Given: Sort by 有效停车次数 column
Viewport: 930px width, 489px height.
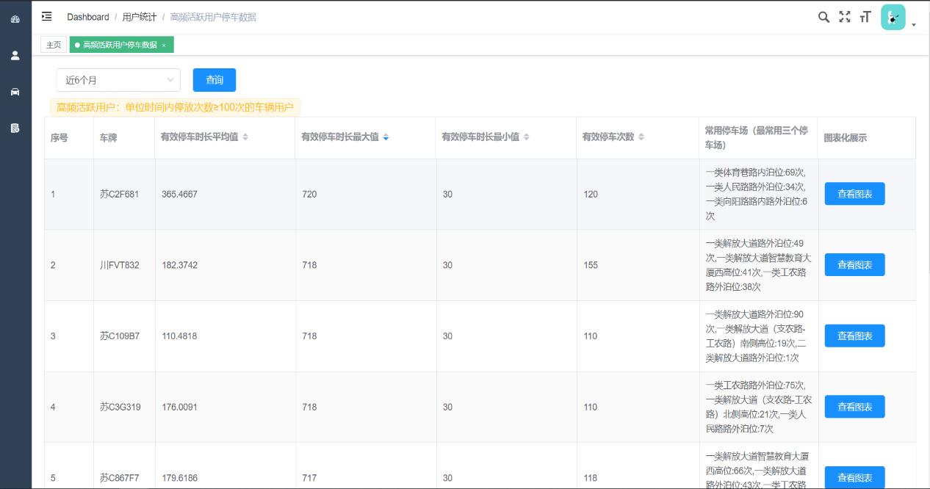Looking at the screenshot, I should [x=641, y=137].
